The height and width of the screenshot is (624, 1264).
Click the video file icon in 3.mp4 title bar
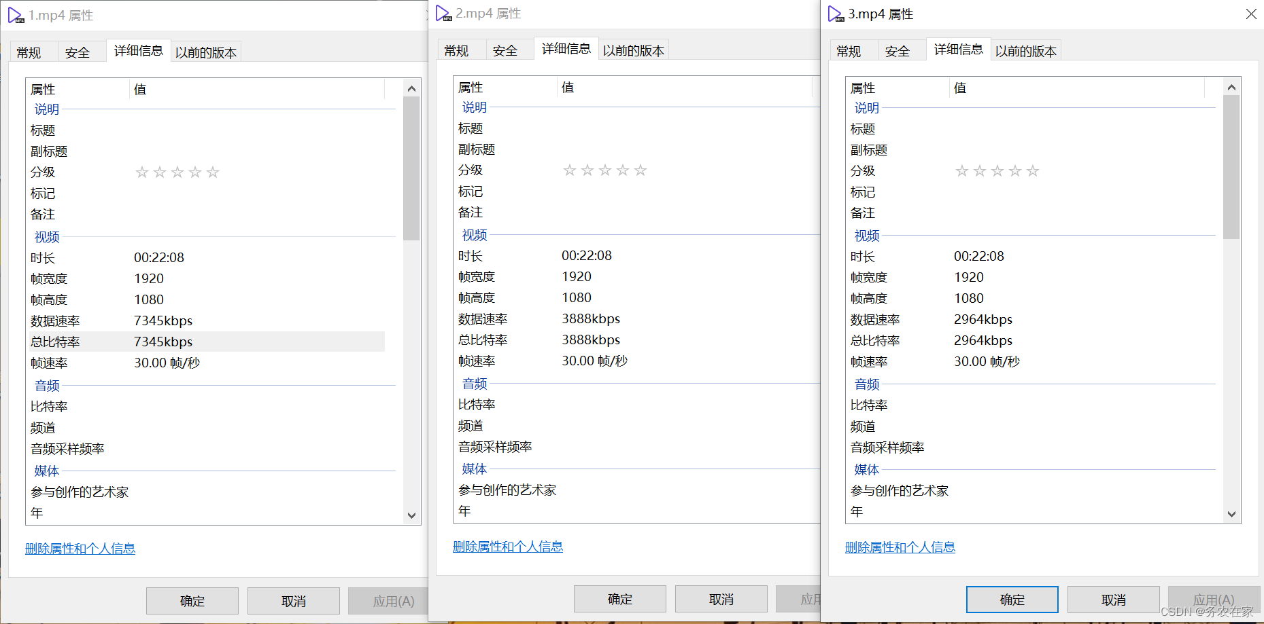[x=836, y=14]
